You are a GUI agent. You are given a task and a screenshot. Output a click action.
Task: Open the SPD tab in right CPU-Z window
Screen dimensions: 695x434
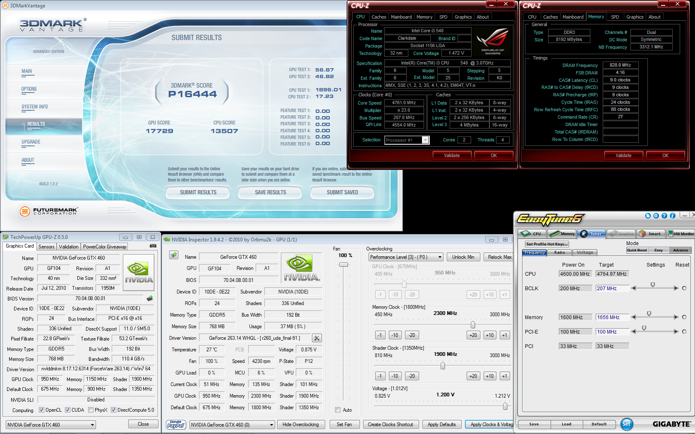pos(615,17)
